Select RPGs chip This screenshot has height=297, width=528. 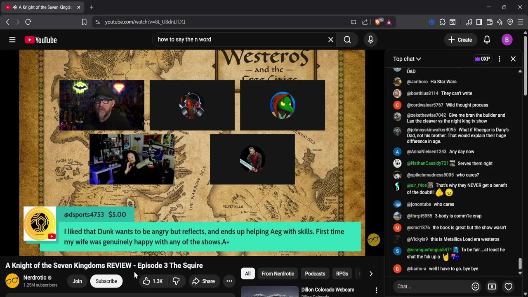pyautogui.click(x=342, y=273)
